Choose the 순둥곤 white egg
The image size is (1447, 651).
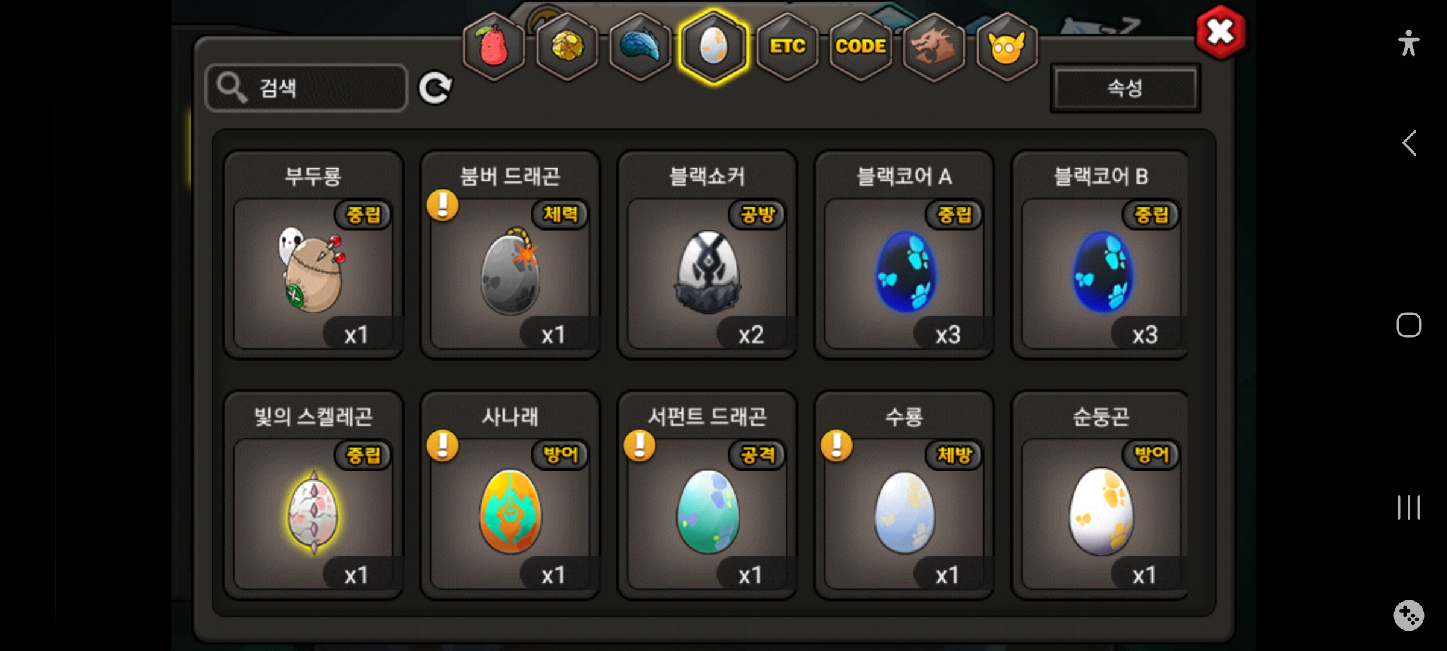tap(1100, 495)
